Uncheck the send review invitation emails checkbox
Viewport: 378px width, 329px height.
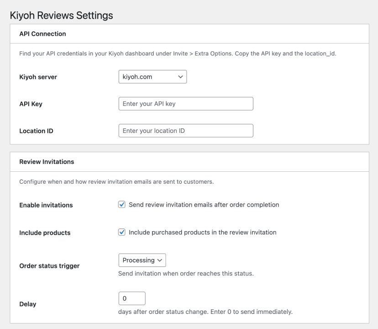[x=122, y=205]
